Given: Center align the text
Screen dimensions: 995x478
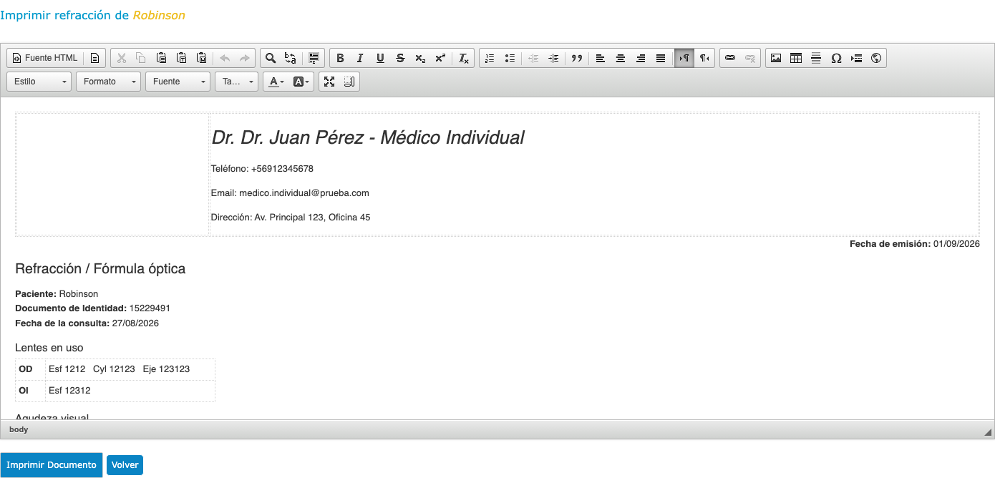Looking at the screenshot, I should pyautogui.click(x=621, y=58).
